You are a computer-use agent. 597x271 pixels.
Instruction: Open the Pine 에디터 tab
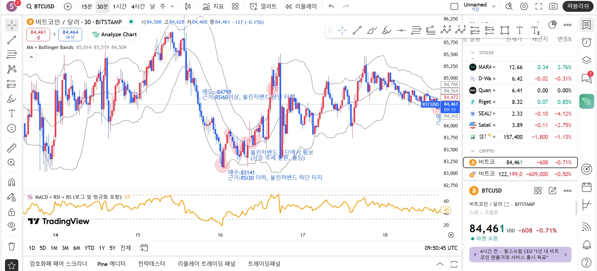111,264
